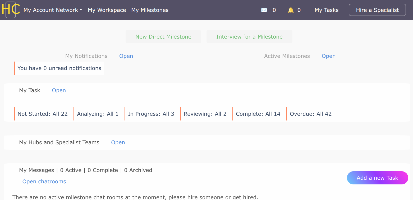Click the notification count 0 beside the bell

(299, 10)
